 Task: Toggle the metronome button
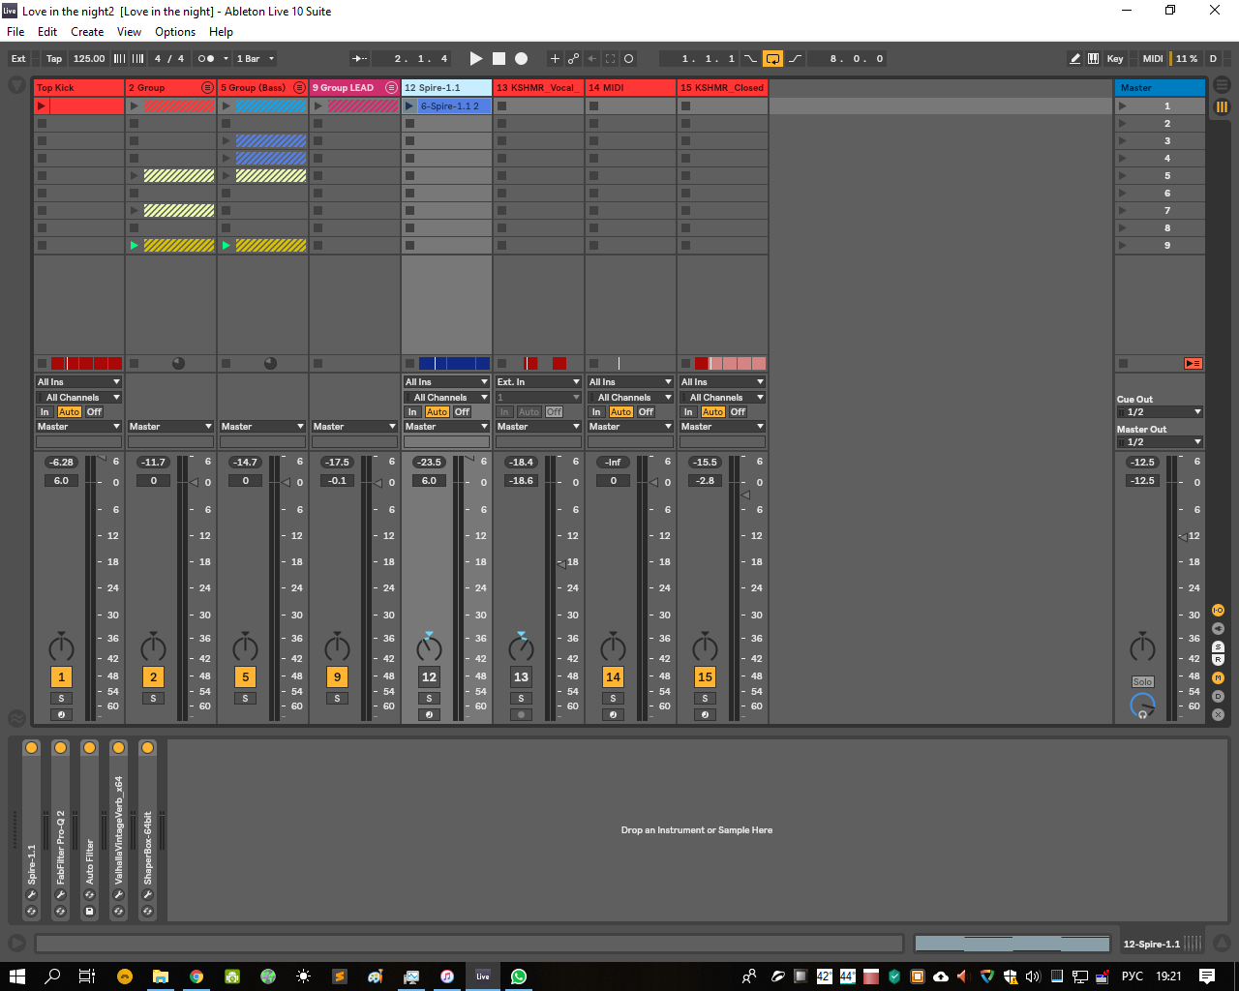[205, 58]
